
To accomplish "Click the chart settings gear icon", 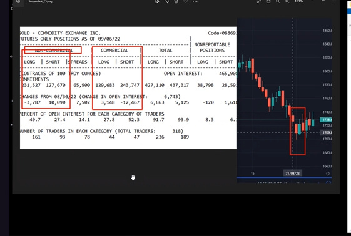I will [x=328, y=174].
